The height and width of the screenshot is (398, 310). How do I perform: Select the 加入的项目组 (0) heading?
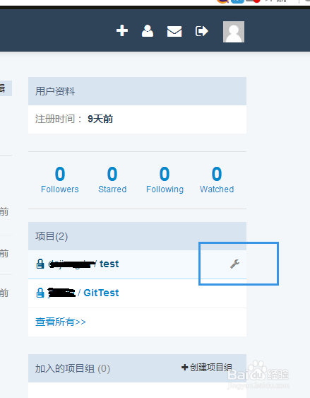[73, 368]
